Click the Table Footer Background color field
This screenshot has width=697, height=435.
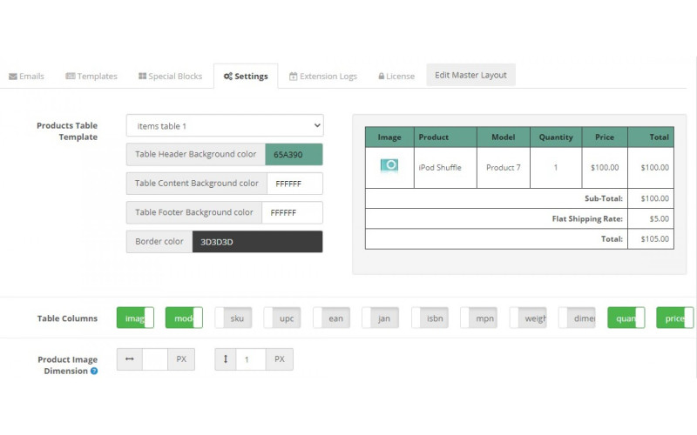(x=292, y=212)
